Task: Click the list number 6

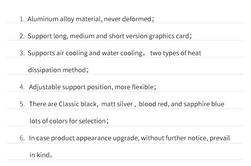Action: pyautogui.click(x=22, y=138)
